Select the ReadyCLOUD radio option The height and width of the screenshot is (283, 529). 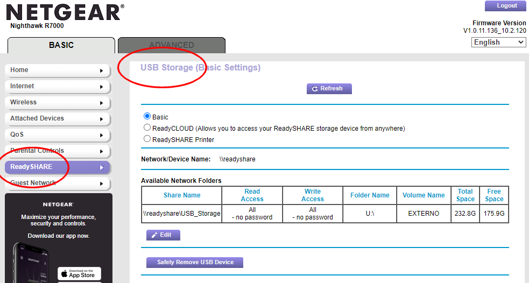pos(147,128)
